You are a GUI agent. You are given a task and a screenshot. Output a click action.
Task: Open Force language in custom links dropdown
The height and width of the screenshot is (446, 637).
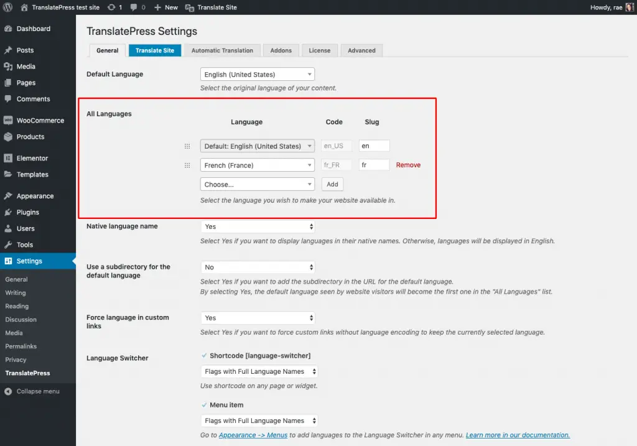pos(258,318)
